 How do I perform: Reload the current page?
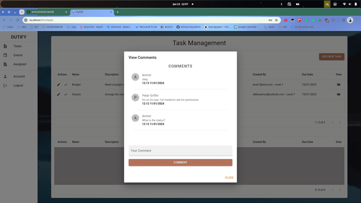[x=17, y=20]
